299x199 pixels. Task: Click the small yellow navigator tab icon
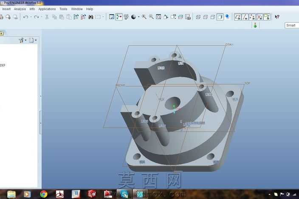(x=2, y=34)
